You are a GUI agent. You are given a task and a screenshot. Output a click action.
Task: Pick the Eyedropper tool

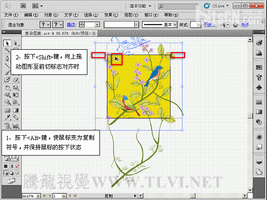click(x=7, y=117)
